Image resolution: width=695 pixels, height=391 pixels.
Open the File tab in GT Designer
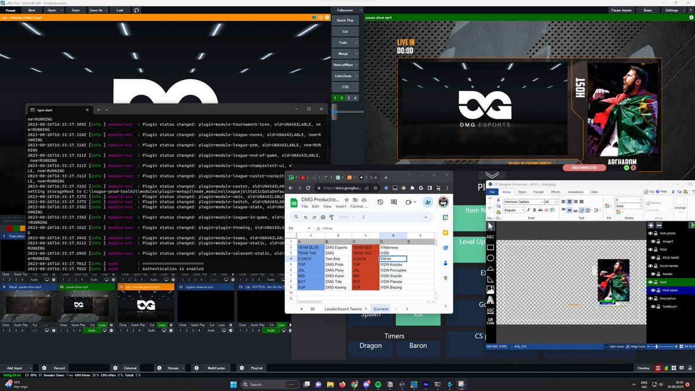click(492, 192)
